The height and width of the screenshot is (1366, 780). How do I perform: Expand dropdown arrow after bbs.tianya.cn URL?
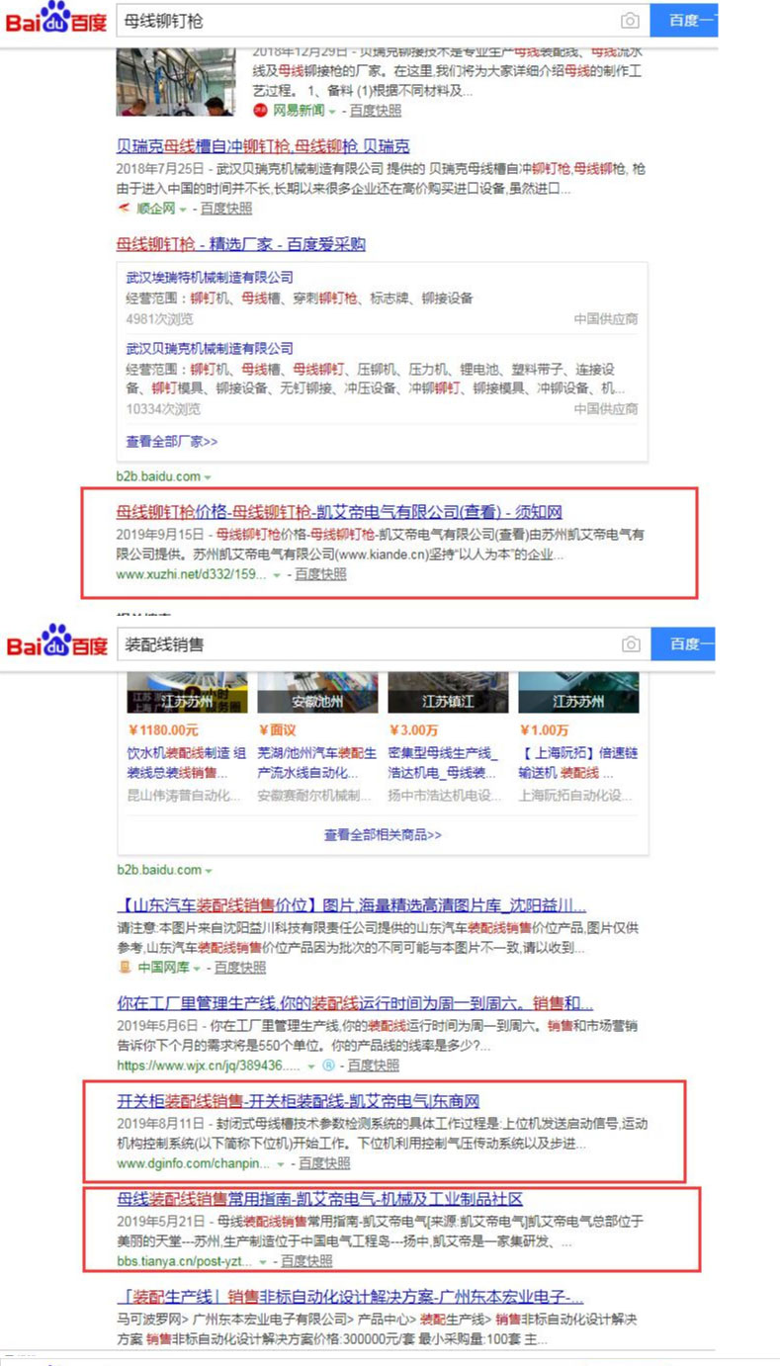pyautogui.click(x=263, y=1262)
